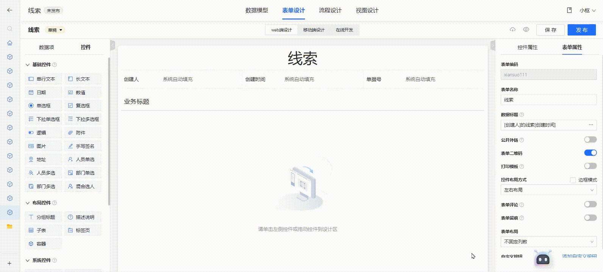The width and height of the screenshot is (603, 272).
Task: Click the 发布 publish button
Action: 581,30
